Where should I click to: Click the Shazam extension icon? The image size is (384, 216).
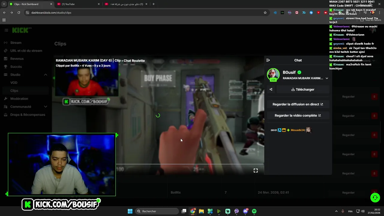click(x=311, y=13)
